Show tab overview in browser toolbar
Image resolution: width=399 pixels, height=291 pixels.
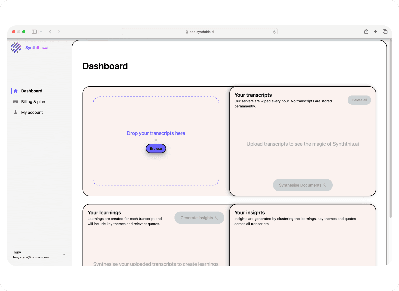[385, 32]
